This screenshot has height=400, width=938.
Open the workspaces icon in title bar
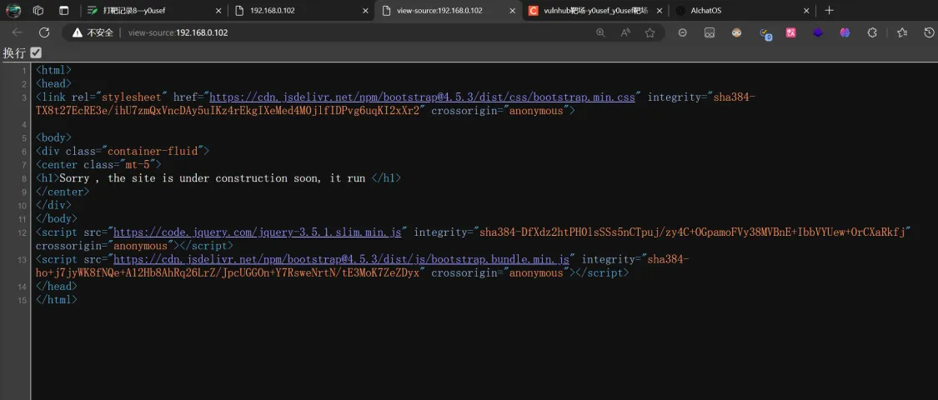pyautogui.click(x=38, y=11)
